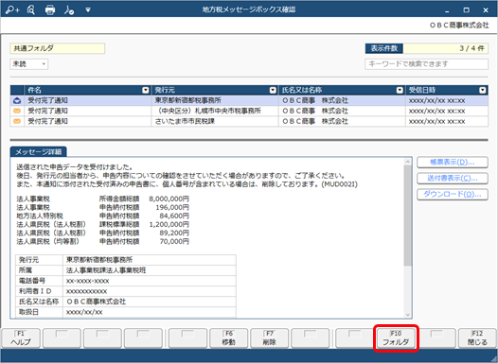Click the printer icon in title bar
This screenshot has width=498, height=363.
[50, 9]
